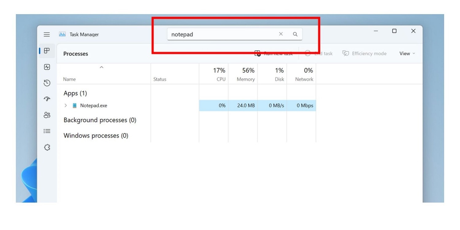Open Startup apps sidebar icon
The width and height of the screenshot is (460, 230).
(x=47, y=99)
